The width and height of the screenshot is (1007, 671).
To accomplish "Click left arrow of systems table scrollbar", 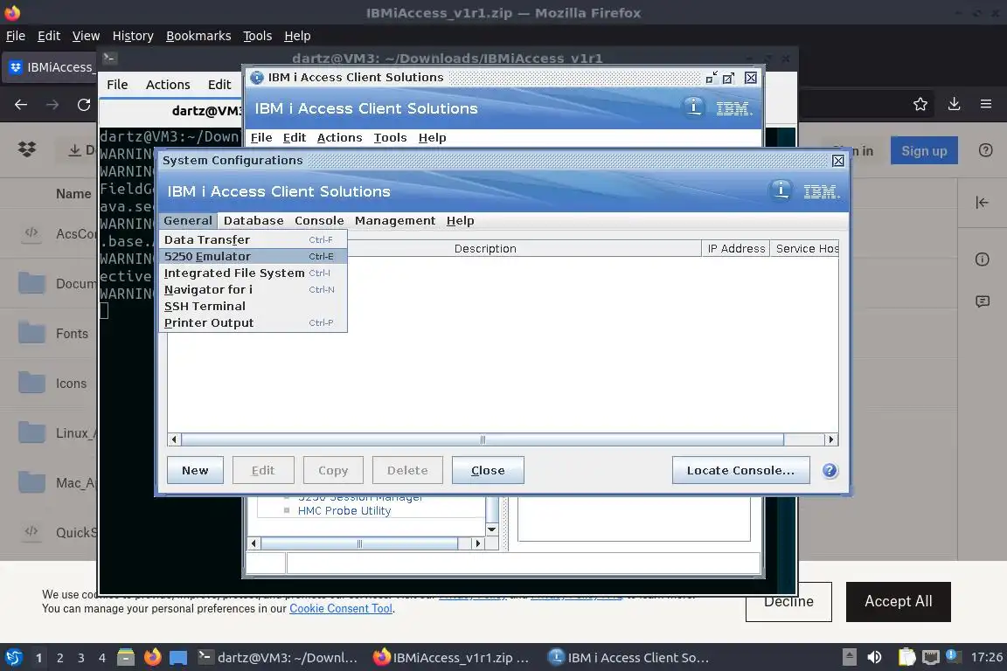I will click(x=174, y=439).
